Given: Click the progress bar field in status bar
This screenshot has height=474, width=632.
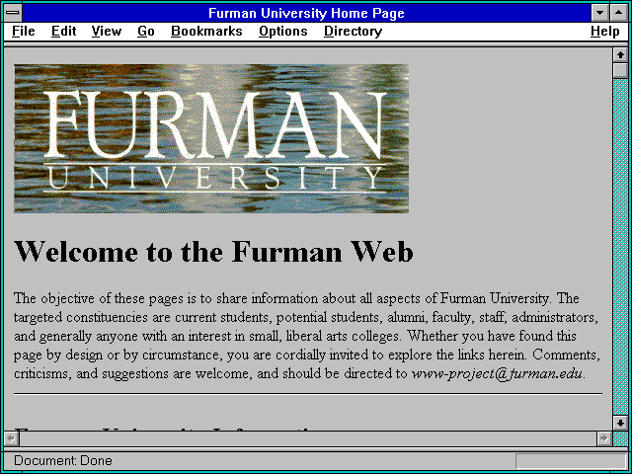Looking at the screenshot, I should click(571, 461).
